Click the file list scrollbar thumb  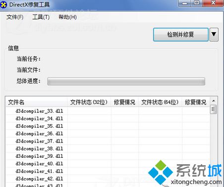tap(214, 109)
